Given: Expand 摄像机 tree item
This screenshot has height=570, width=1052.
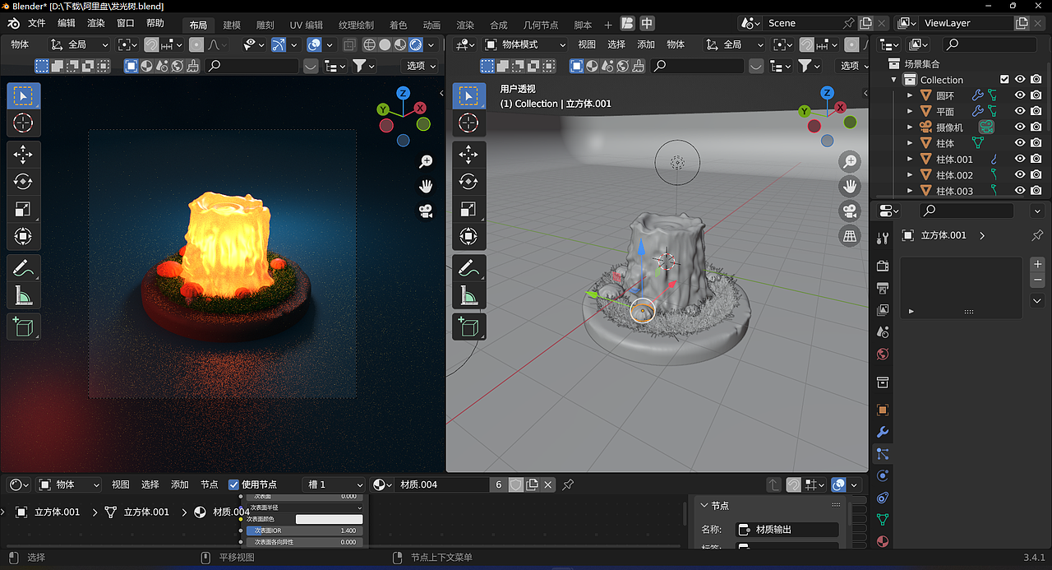Looking at the screenshot, I should point(910,127).
